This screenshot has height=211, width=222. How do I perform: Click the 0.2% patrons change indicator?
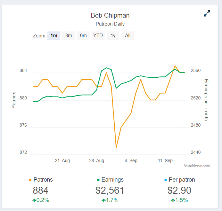tap(41, 200)
